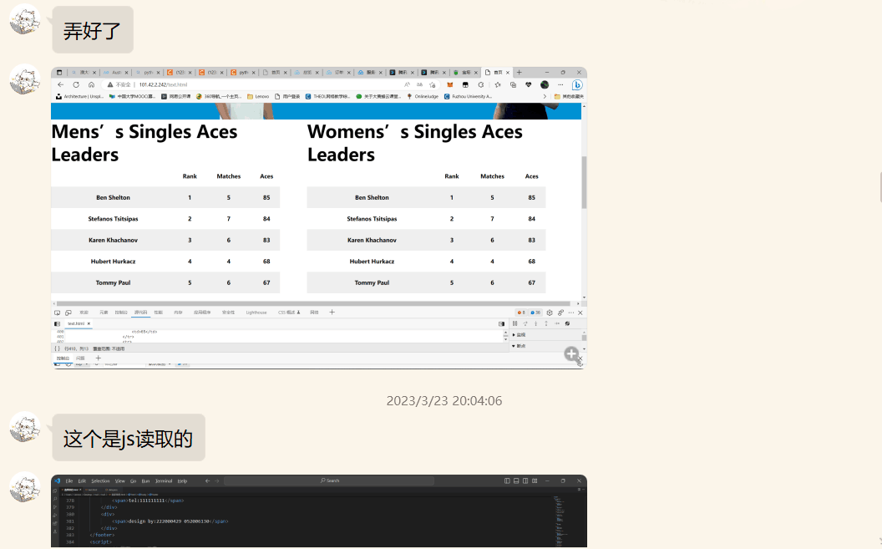Open DevTools settings gear
The height and width of the screenshot is (549, 882).
550,313
